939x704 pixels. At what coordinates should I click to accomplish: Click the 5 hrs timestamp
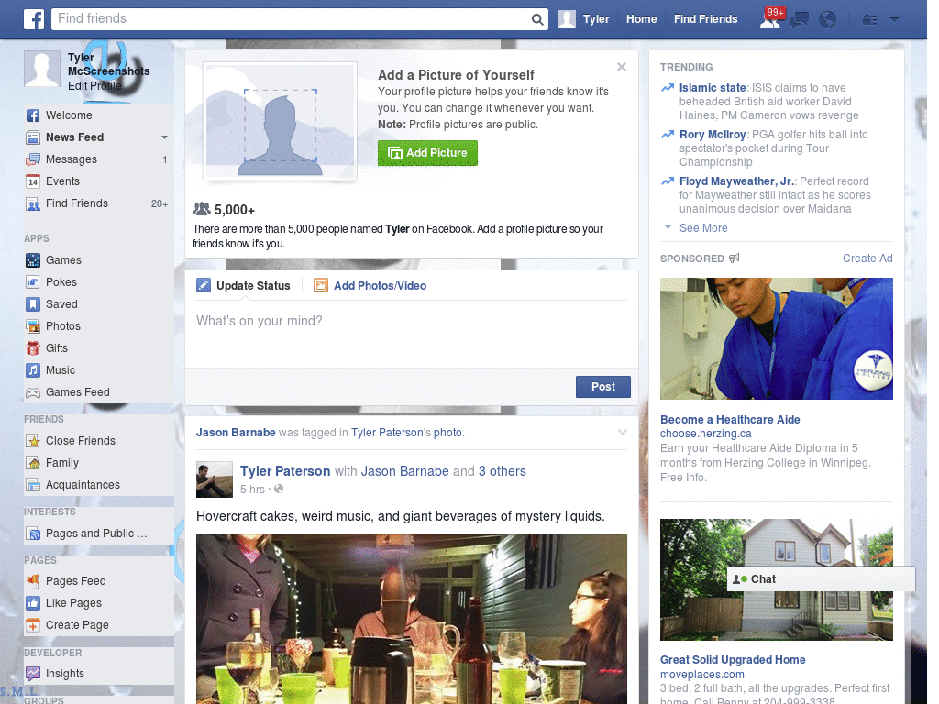(252, 489)
